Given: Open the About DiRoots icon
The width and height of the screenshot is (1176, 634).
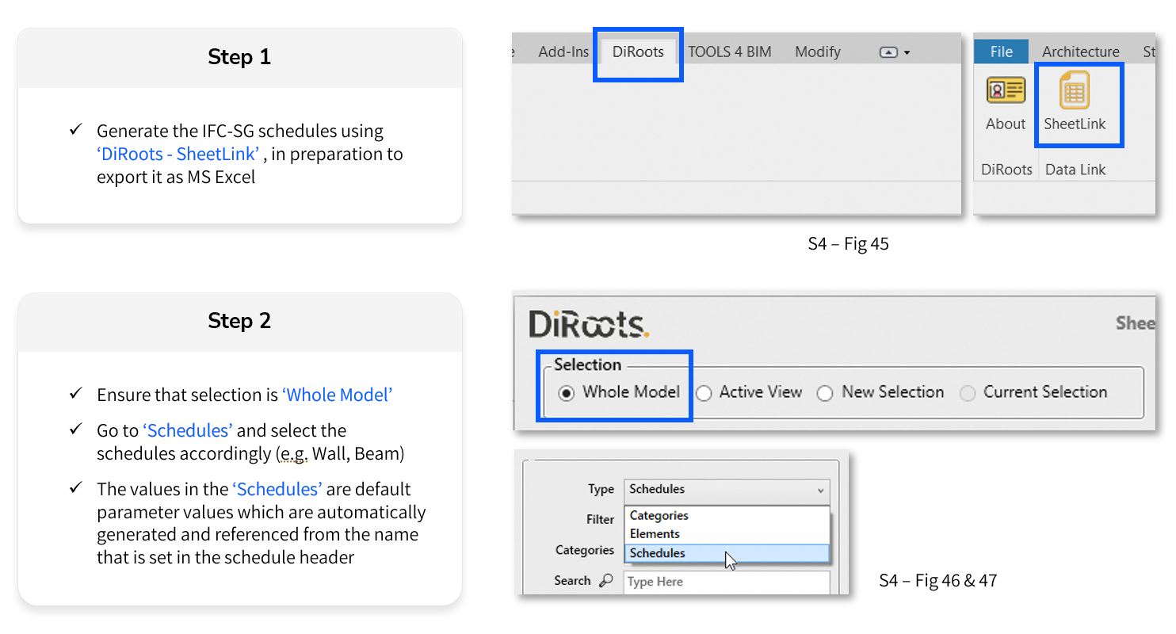Looking at the screenshot, I should tap(1005, 91).
